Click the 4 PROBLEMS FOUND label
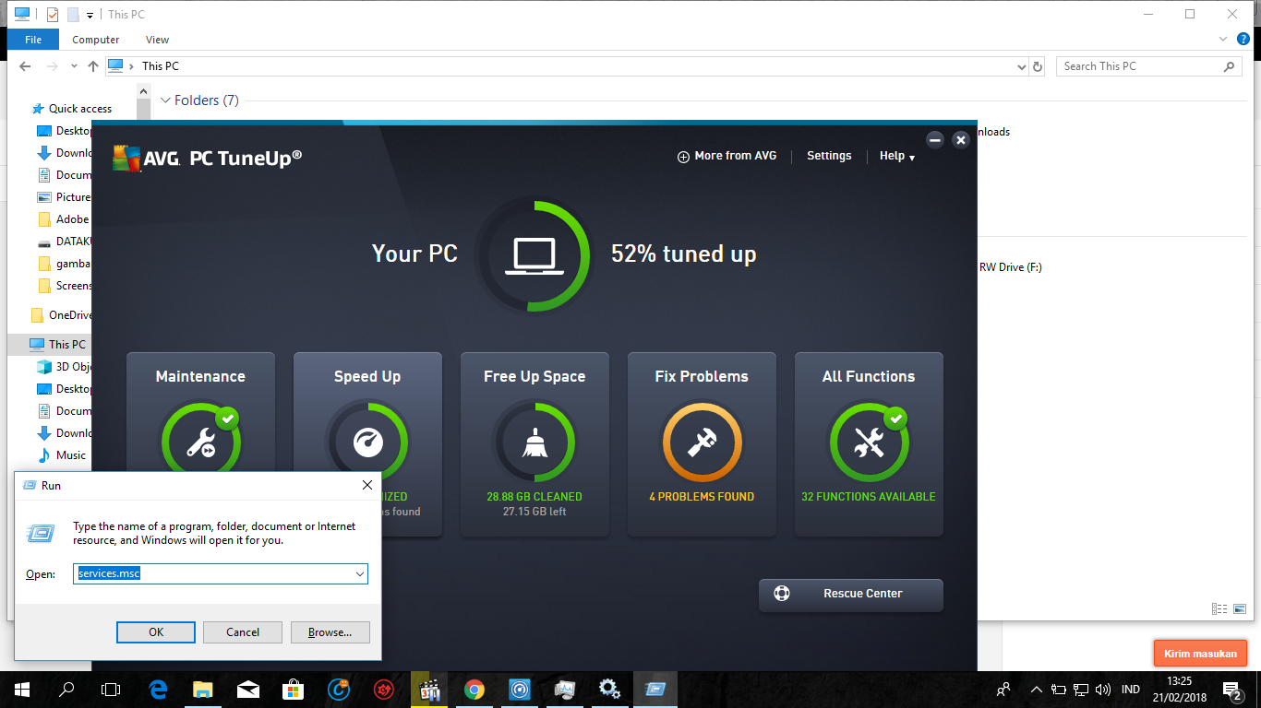 (x=702, y=497)
